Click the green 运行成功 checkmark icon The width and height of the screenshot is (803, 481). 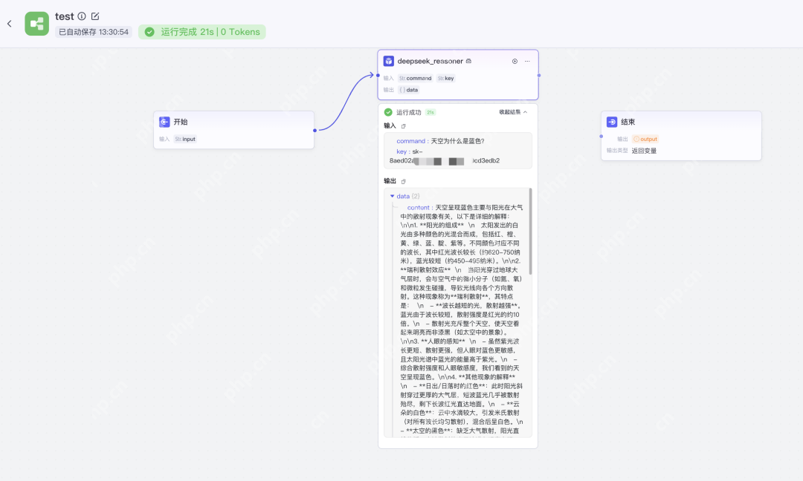[x=388, y=112]
